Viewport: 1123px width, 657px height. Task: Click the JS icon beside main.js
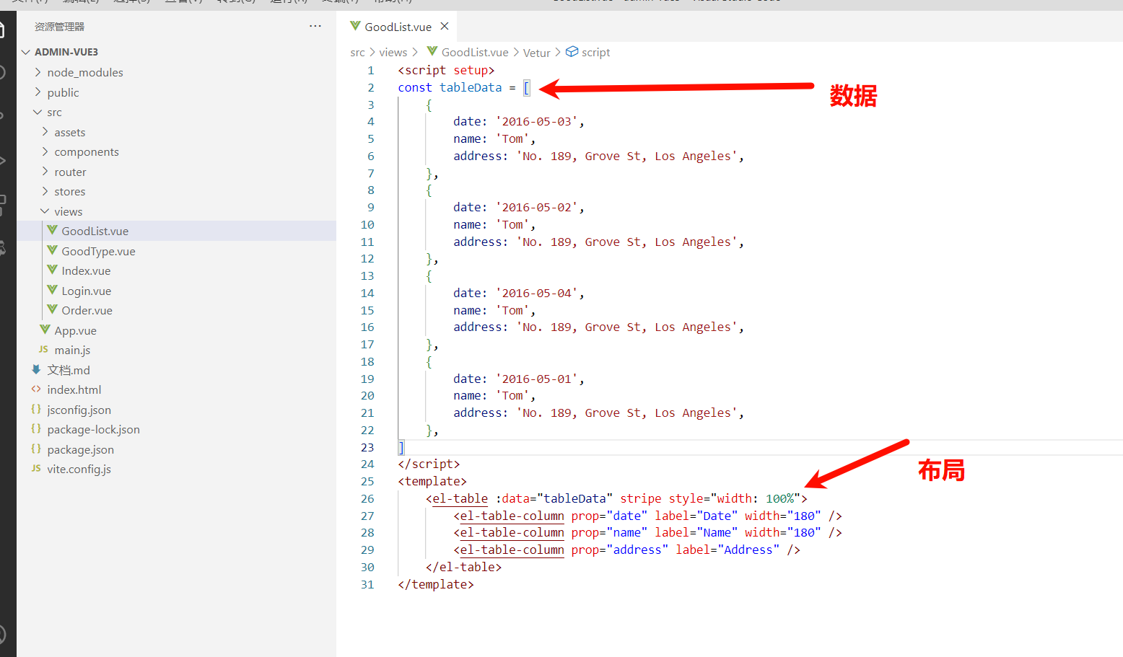click(x=43, y=349)
